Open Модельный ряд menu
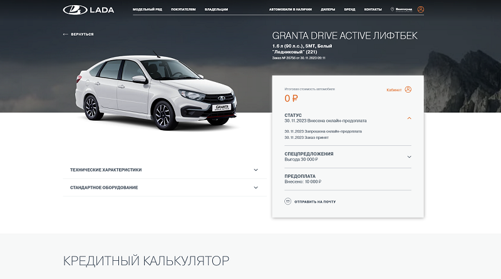This screenshot has width=501, height=279. coord(147,9)
